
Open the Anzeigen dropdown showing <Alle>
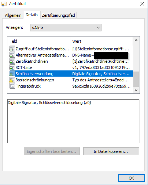coord(66,28)
